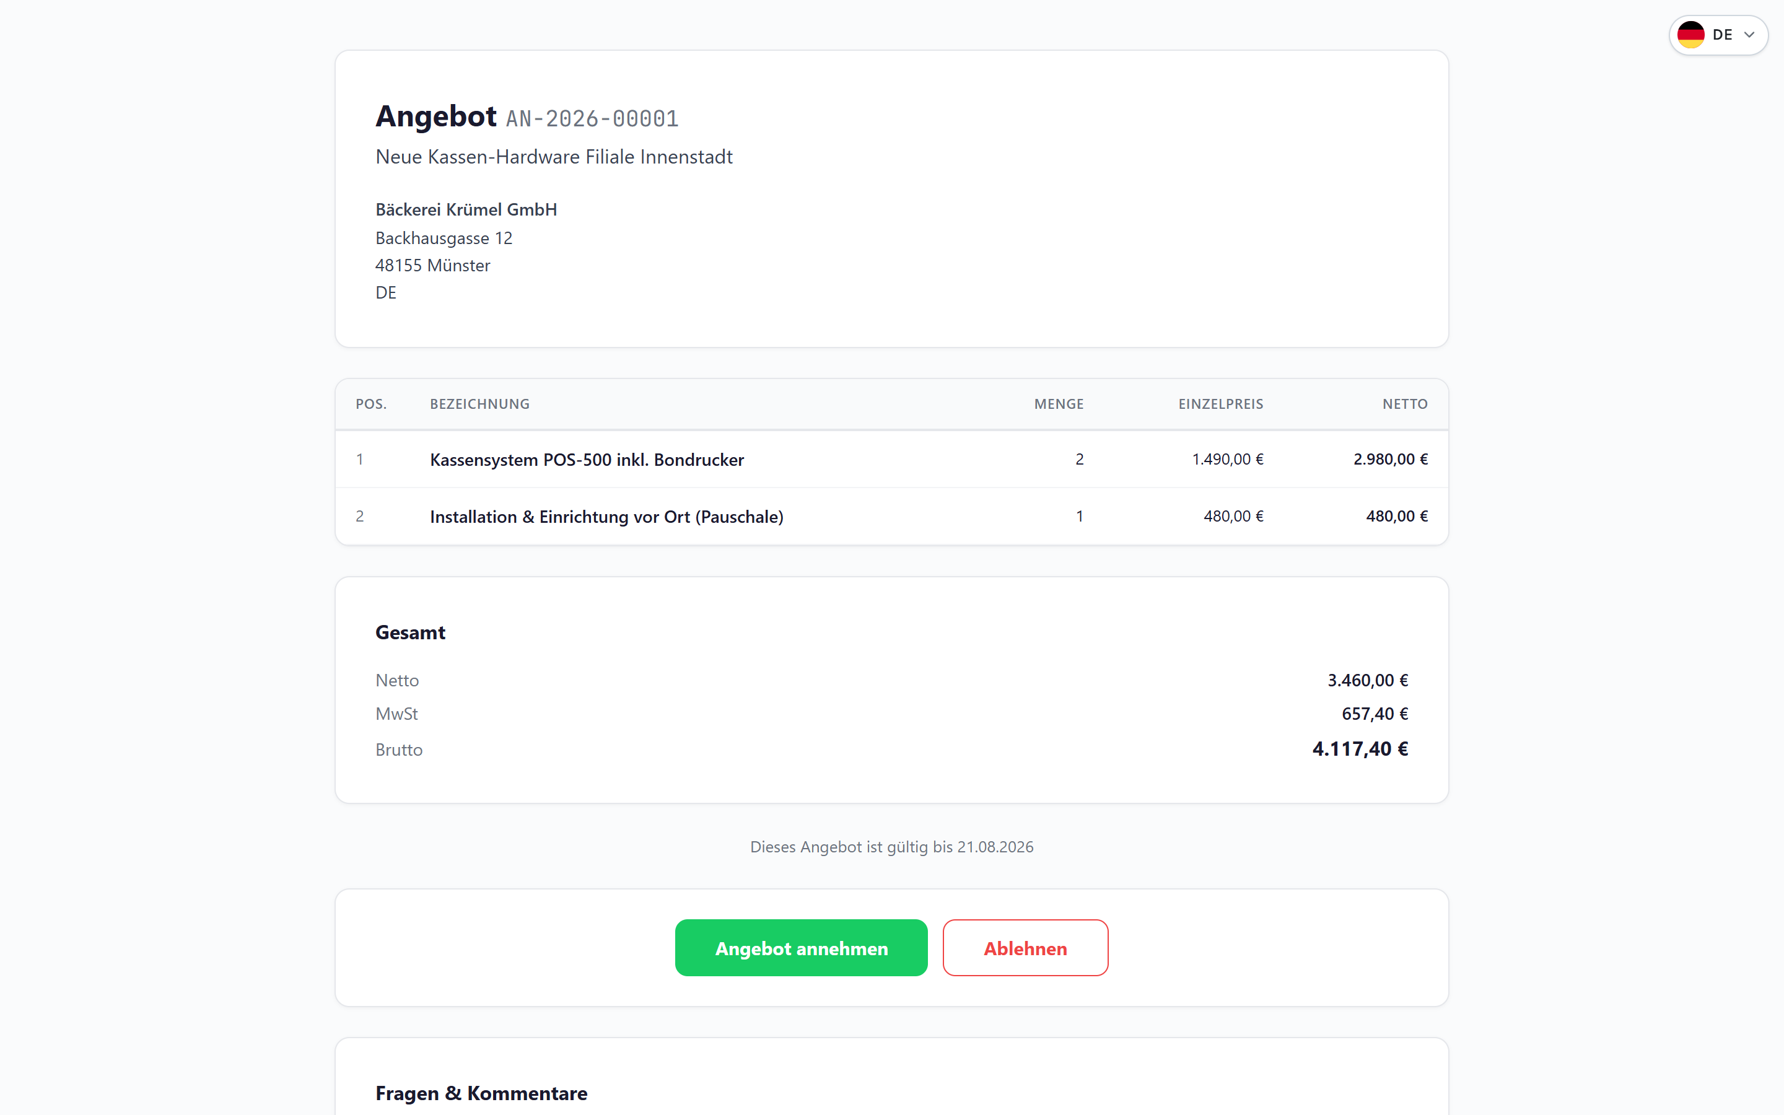1784x1115 pixels.
Task: Click the German flag icon
Action: [x=1690, y=35]
